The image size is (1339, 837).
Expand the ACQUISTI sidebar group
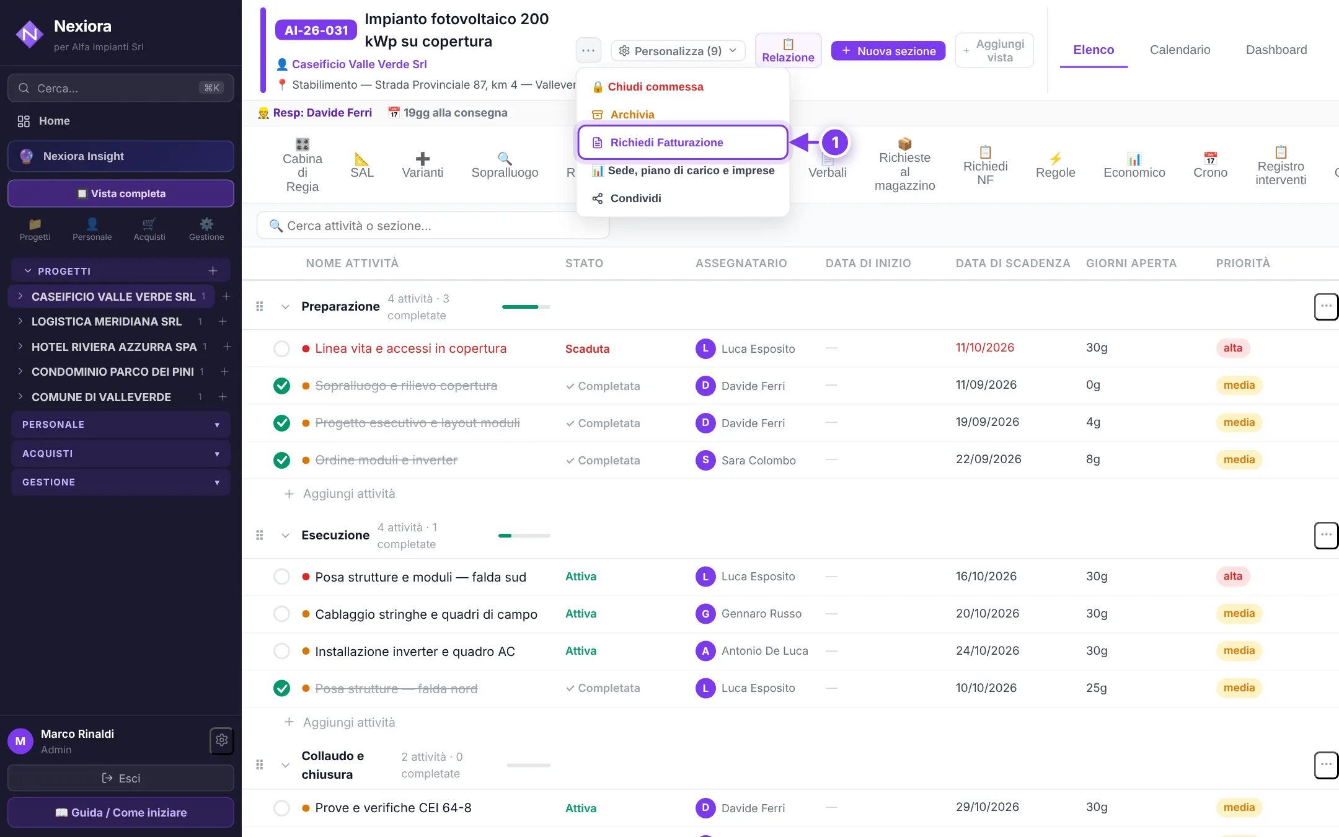[121, 454]
